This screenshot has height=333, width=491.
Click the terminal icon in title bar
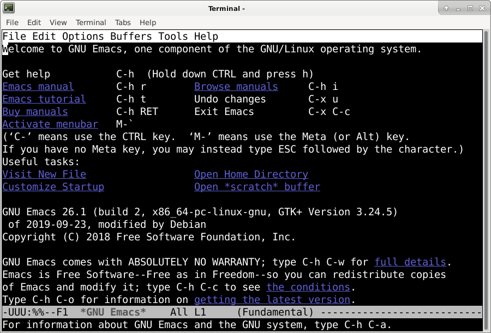click(9, 8)
